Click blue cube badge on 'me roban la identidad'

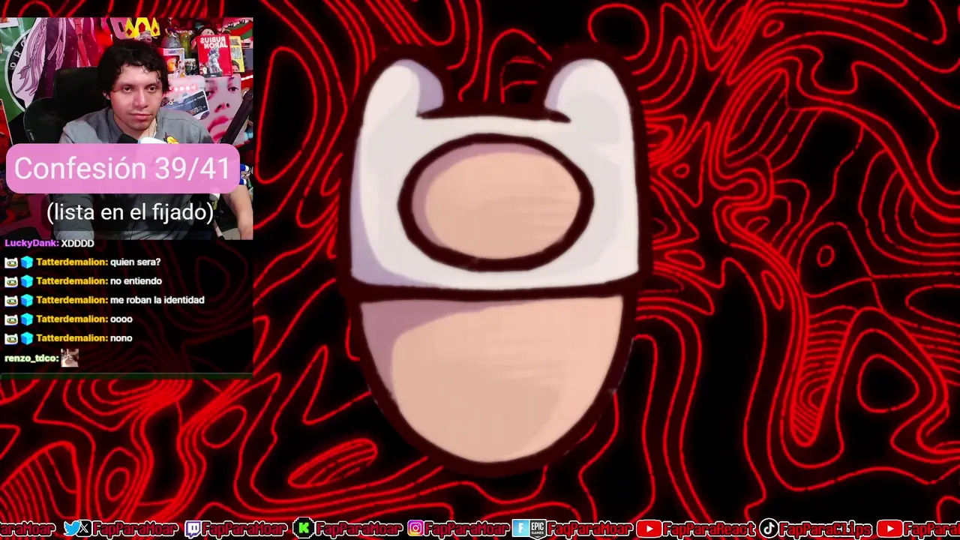27,300
